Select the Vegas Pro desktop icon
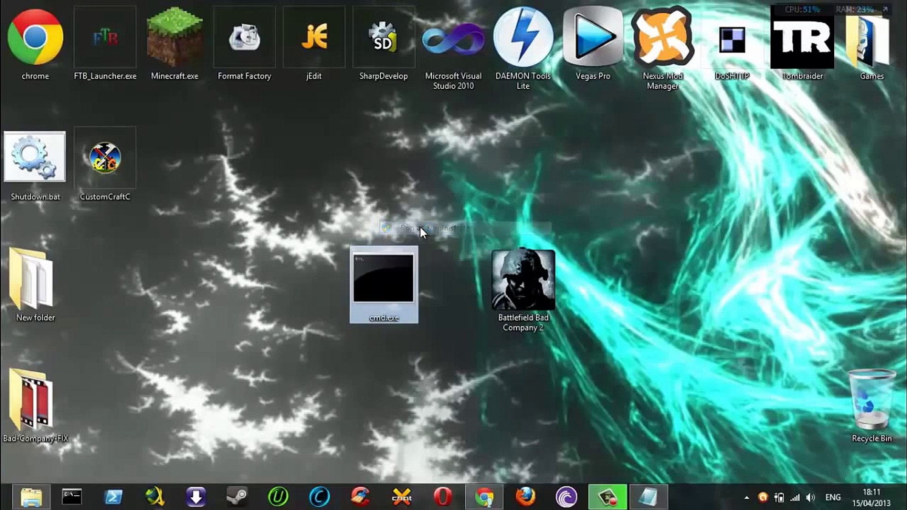Screen dimensions: 907x510 [593, 37]
